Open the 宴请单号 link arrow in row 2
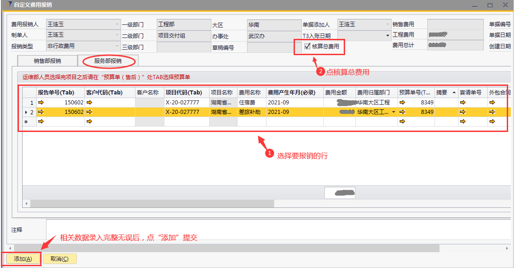This screenshot has width=514, height=268. coord(463,112)
